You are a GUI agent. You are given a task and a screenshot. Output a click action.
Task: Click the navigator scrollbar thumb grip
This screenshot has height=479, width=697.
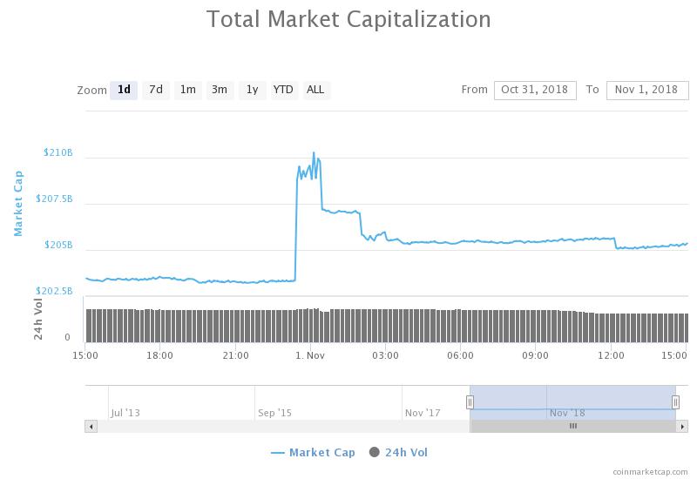(x=573, y=426)
